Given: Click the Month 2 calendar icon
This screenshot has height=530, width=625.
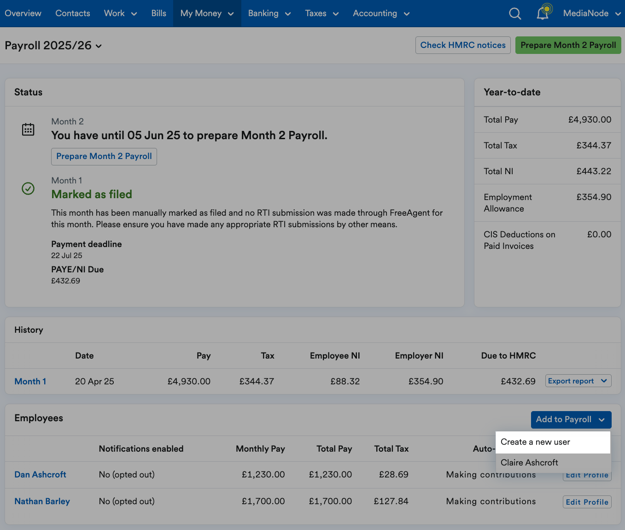Looking at the screenshot, I should (28, 130).
